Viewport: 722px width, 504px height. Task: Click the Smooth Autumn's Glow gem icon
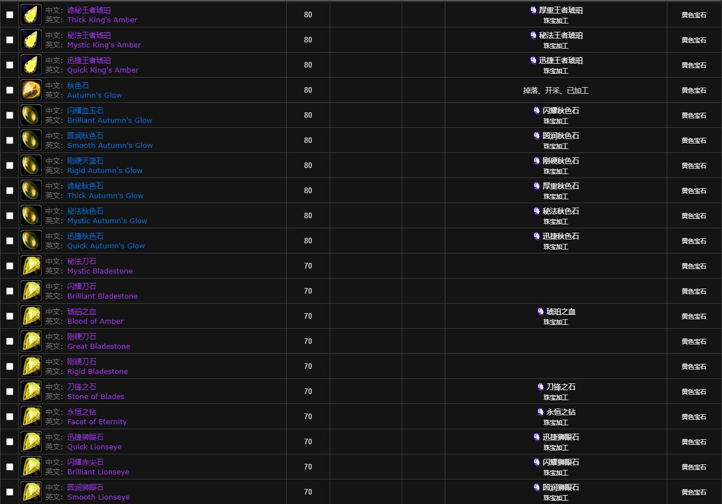click(31, 140)
